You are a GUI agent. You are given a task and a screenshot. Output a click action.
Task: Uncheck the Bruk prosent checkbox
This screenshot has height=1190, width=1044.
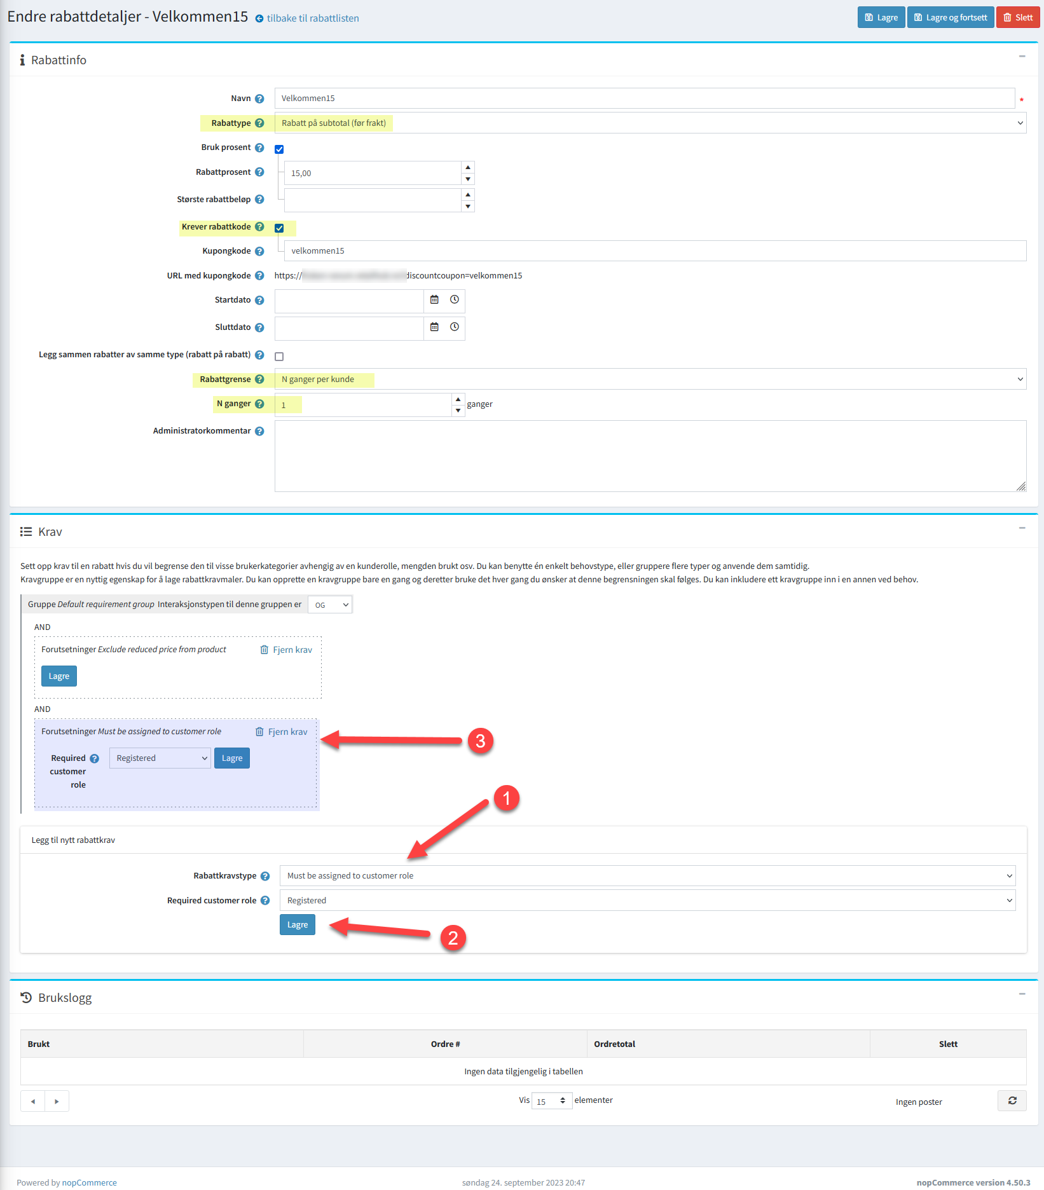point(279,149)
